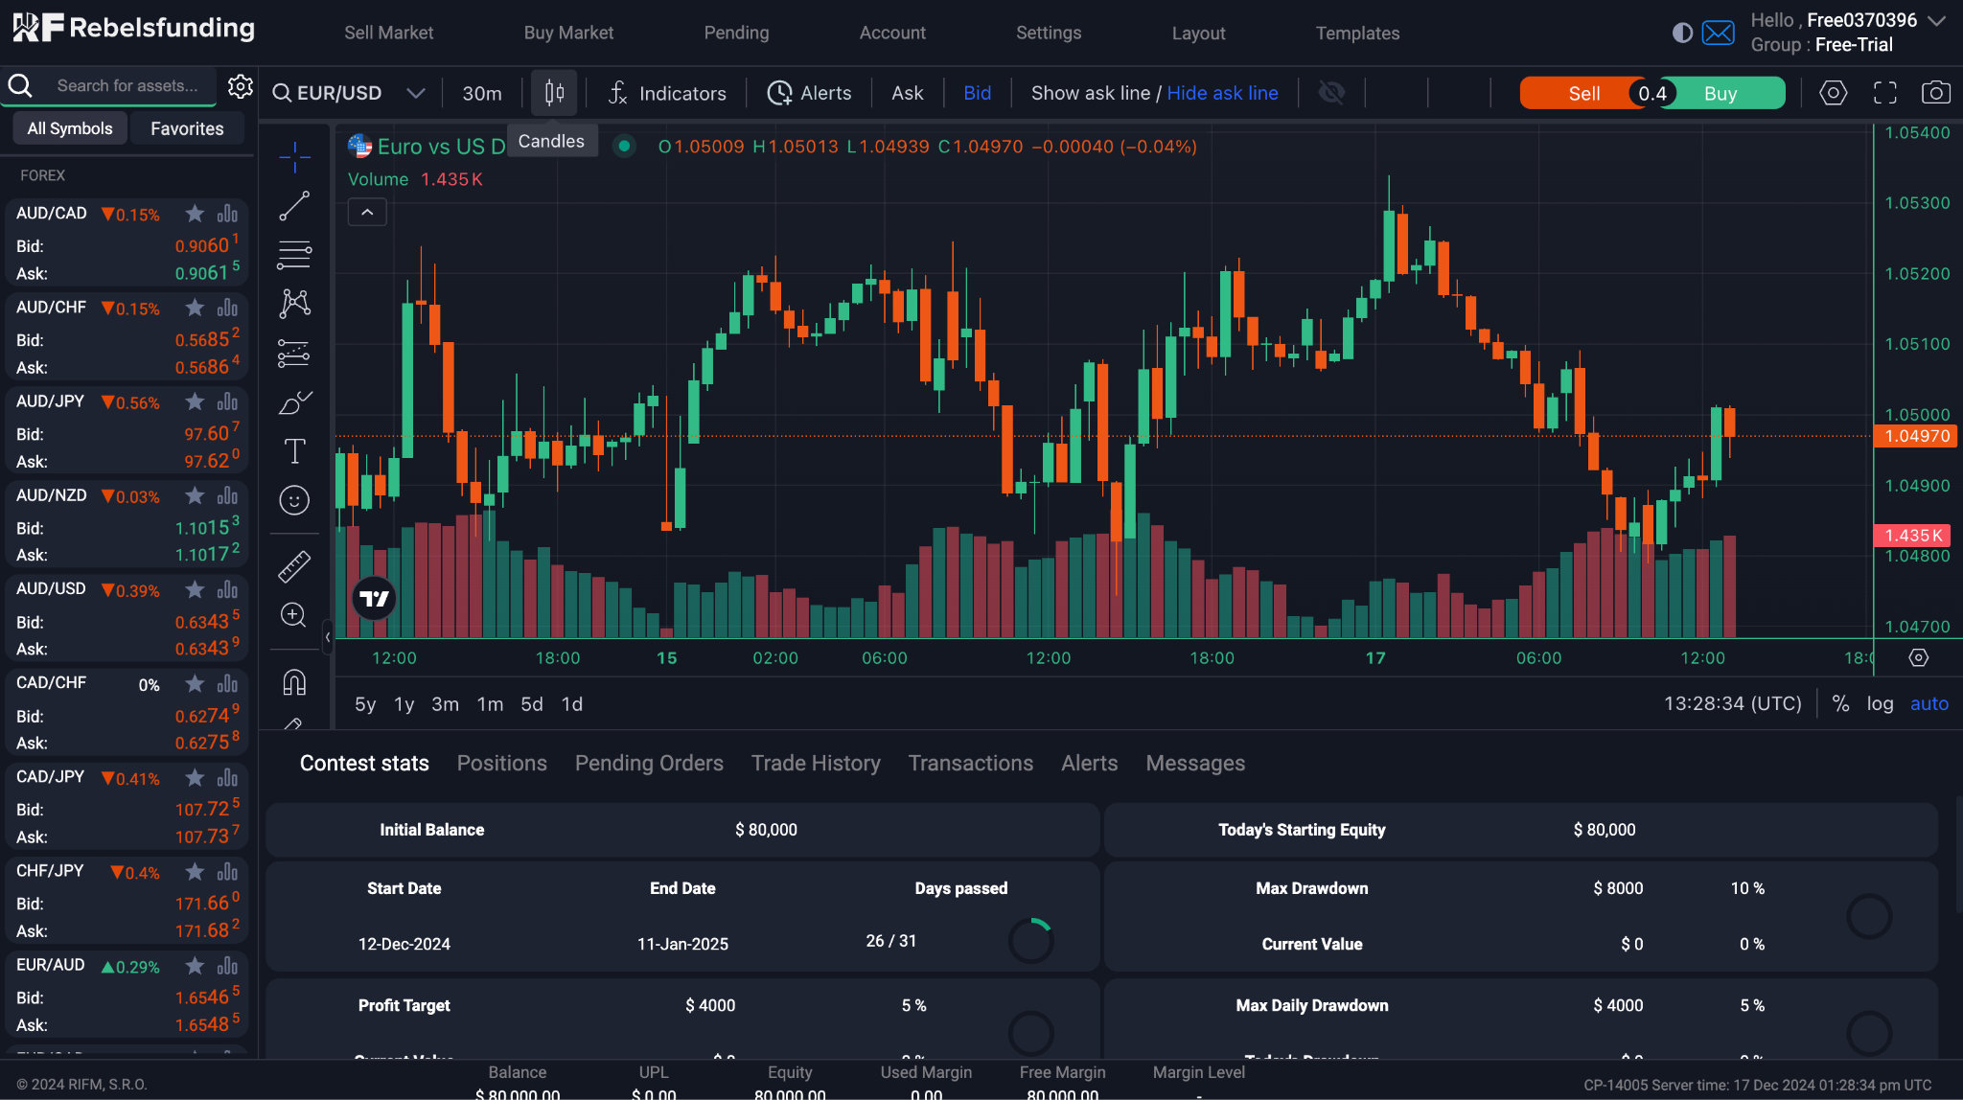Open the ruler measure tool
The height and width of the screenshot is (1100, 1963).
[x=294, y=566]
